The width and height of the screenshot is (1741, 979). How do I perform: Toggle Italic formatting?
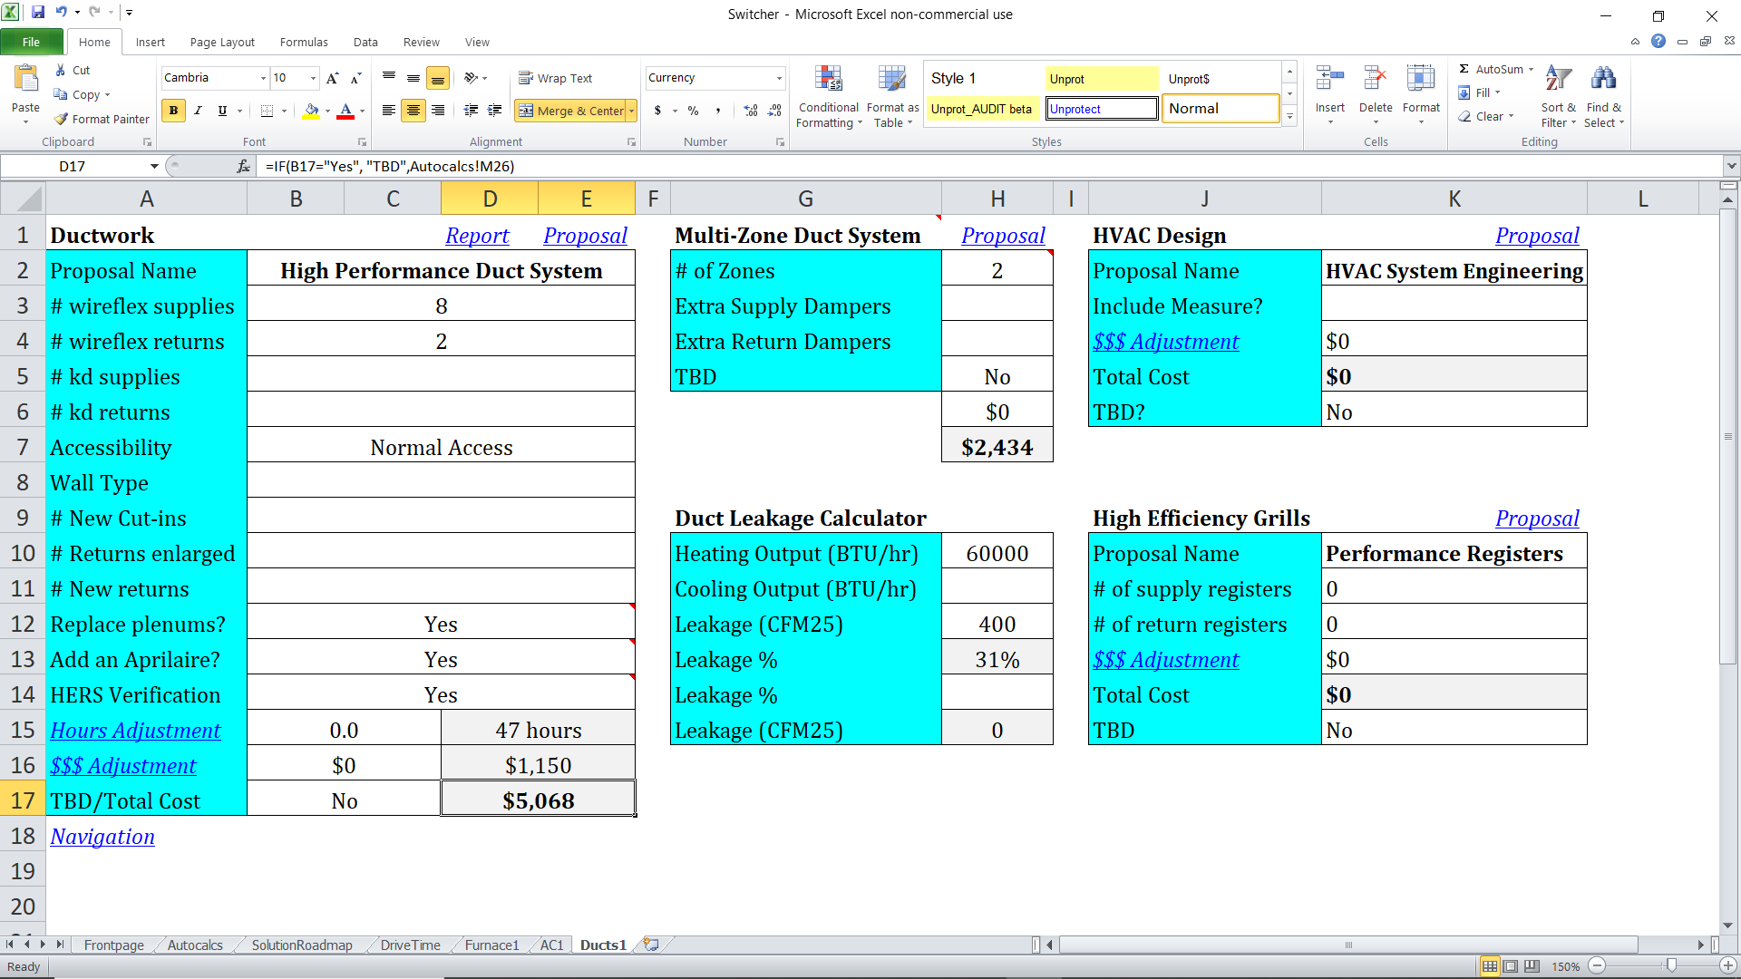[198, 111]
